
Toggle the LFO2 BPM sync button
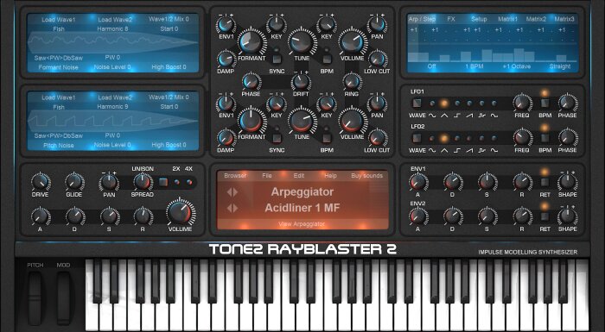click(x=544, y=138)
